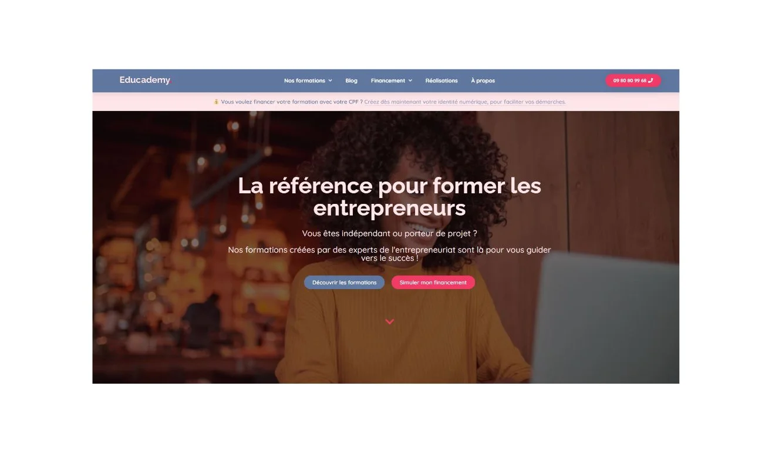Click the Nos formations créées par des experts paragraph

click(x=389, y=254)
